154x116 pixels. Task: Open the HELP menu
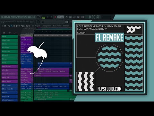coord(34,17)
